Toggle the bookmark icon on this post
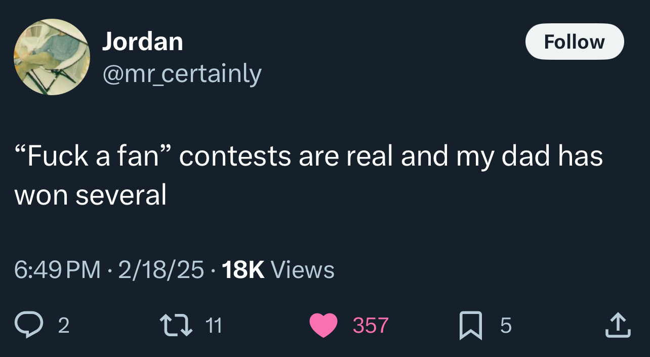Screen dimensions: 650x357 point(469,325)
